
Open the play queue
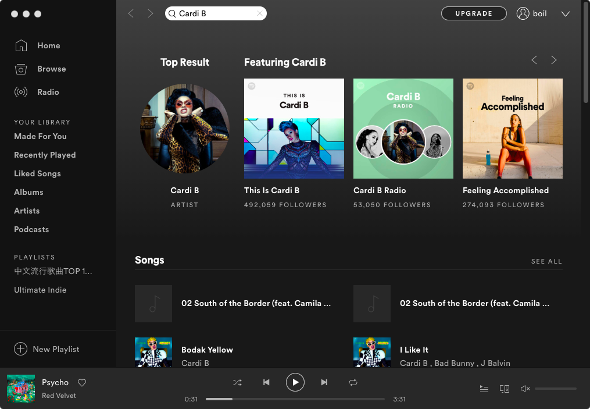pos(484,389)
